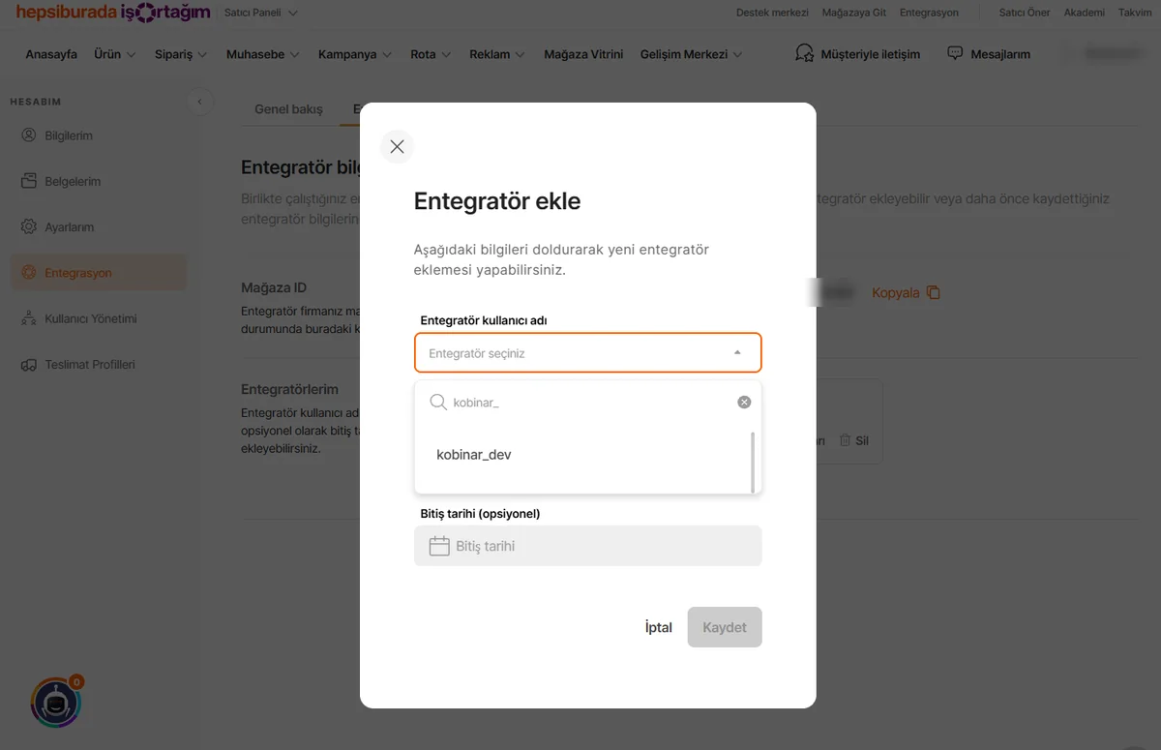The height and width of the screenshot is (750, 1161).
Task: Go to Anasayfa
Action: point(51,54)
